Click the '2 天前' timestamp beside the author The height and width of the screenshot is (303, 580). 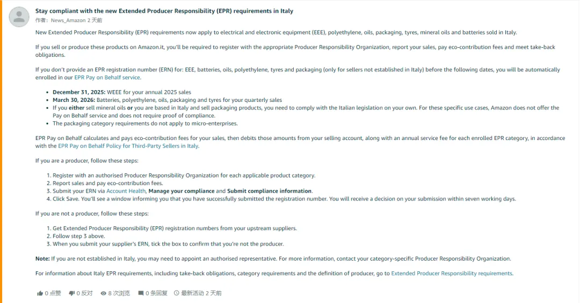pos(95,20)
